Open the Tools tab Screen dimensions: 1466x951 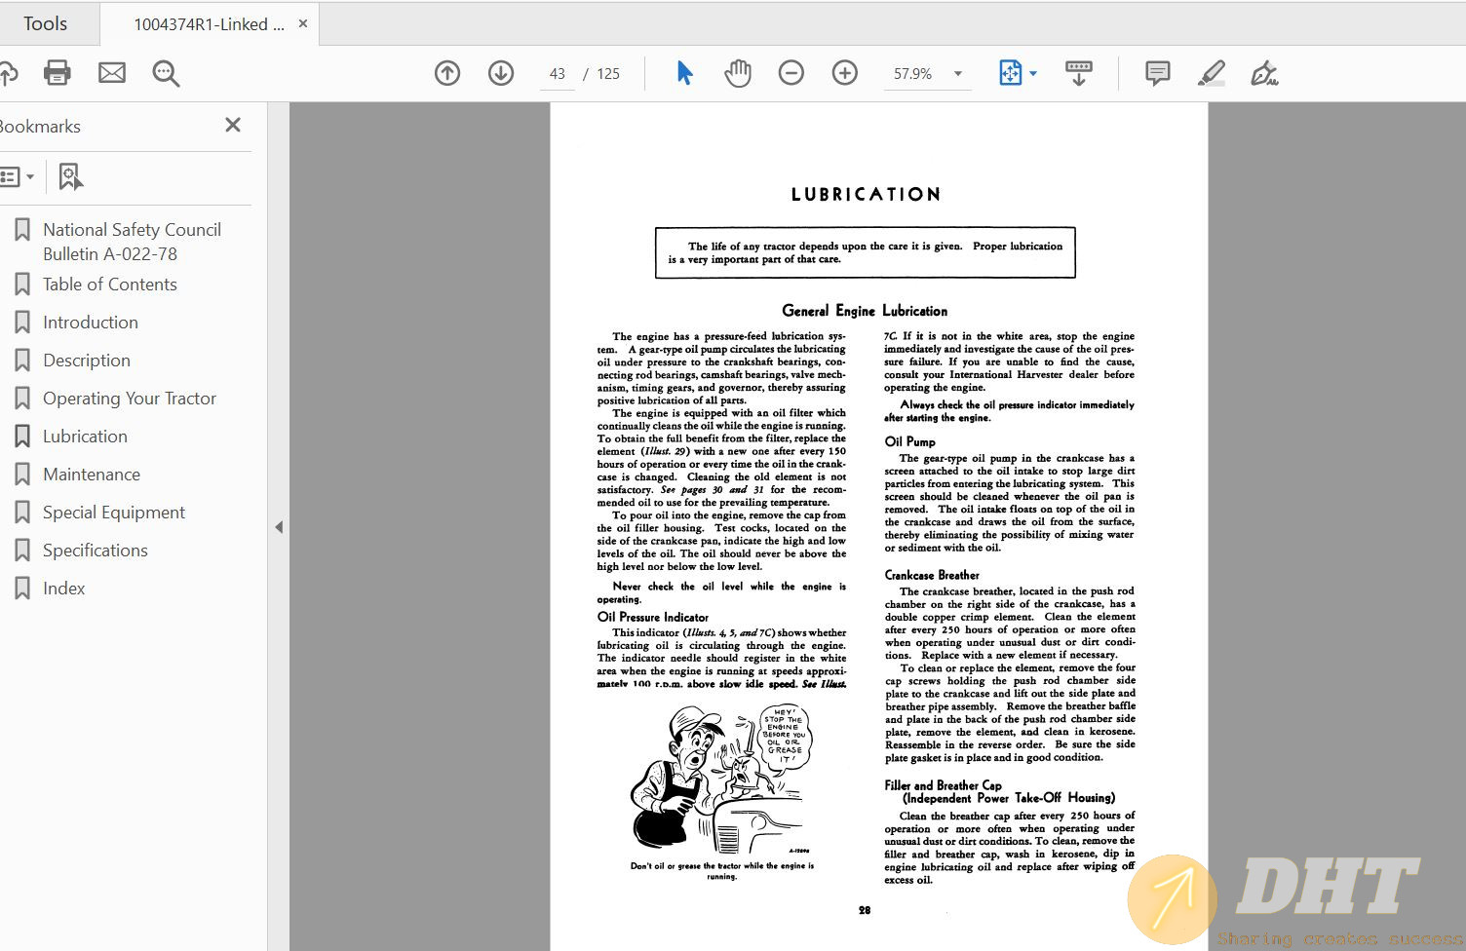pos(46,23)
